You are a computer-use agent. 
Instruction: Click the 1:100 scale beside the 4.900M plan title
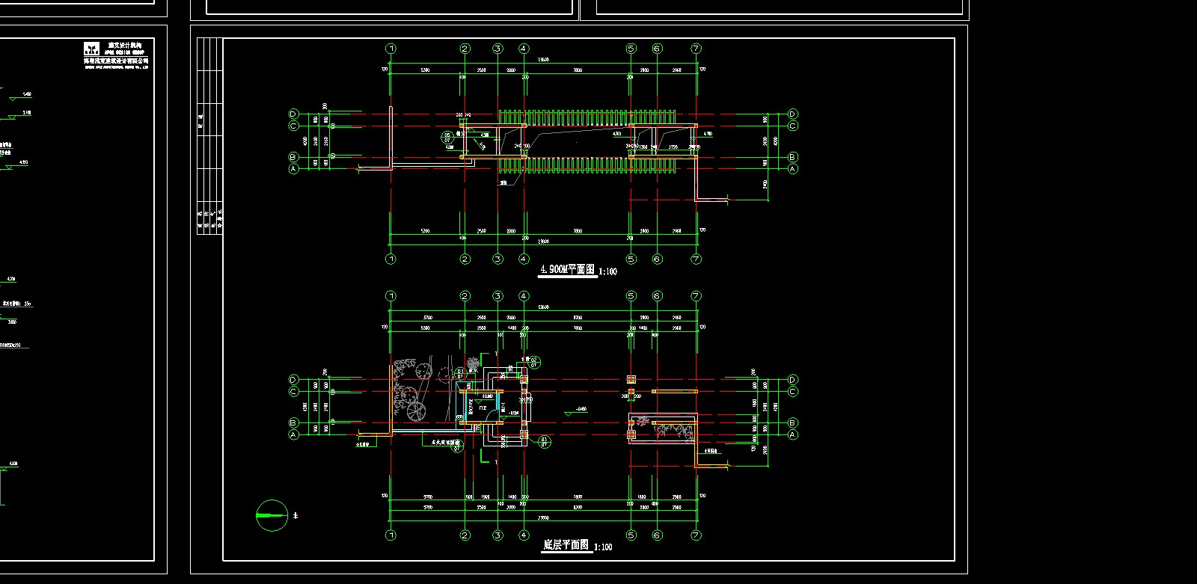608,271
